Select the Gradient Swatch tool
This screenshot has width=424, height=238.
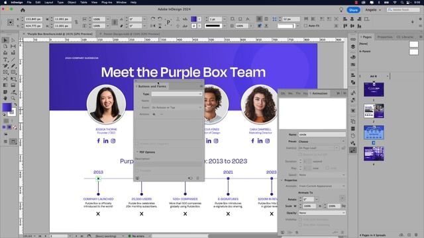coord(5,85)
